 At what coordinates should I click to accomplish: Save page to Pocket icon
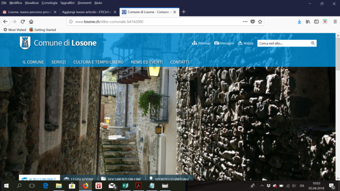click(253, 22)
